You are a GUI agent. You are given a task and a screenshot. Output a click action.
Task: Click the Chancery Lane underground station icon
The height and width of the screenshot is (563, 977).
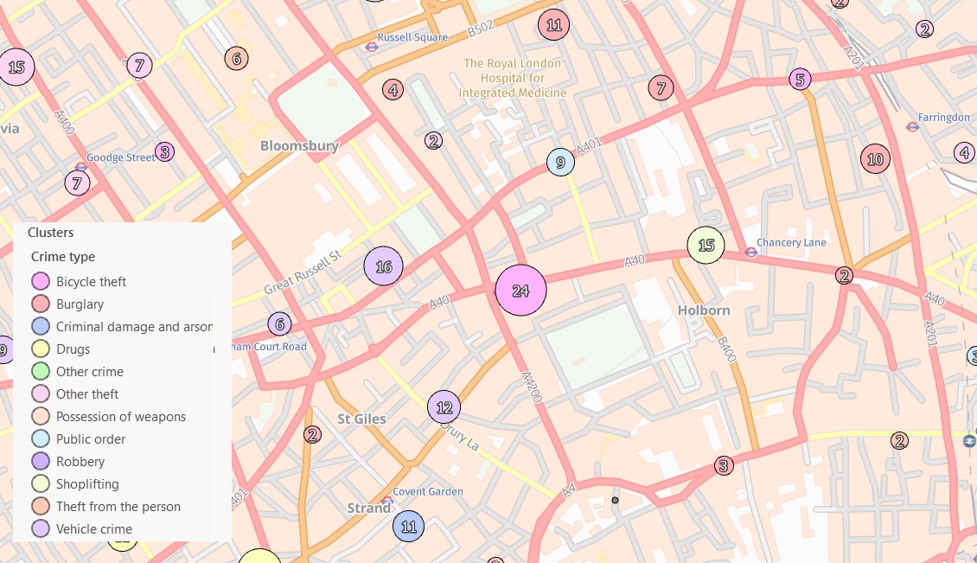(750, 252)
